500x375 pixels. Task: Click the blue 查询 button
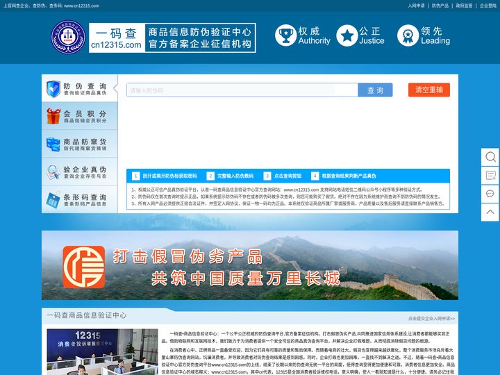pos(375,90)
